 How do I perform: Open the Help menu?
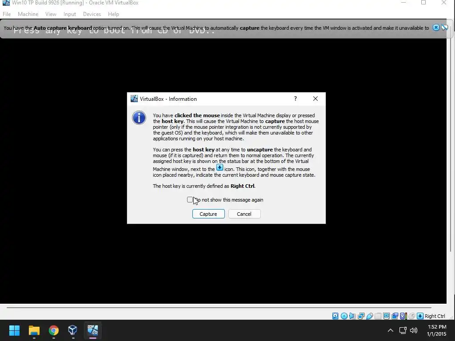point(113,14)
